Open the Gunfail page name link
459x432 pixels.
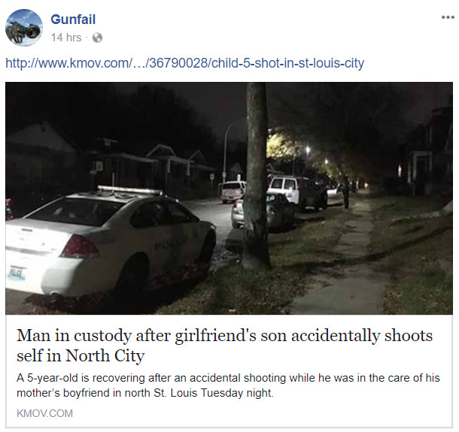[73, 20]
